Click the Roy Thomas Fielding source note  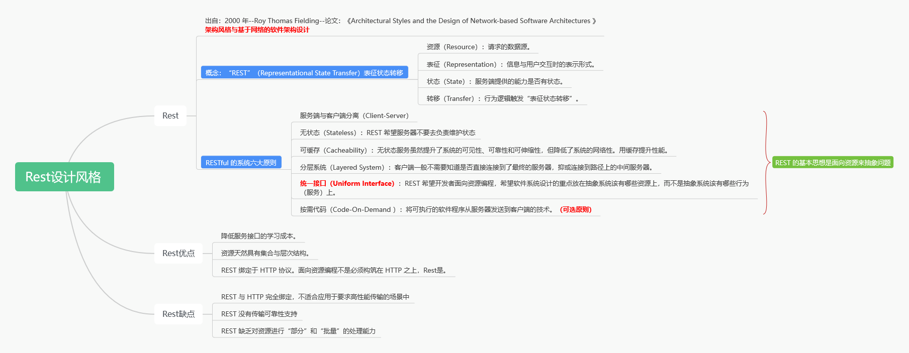pos(400,21)
